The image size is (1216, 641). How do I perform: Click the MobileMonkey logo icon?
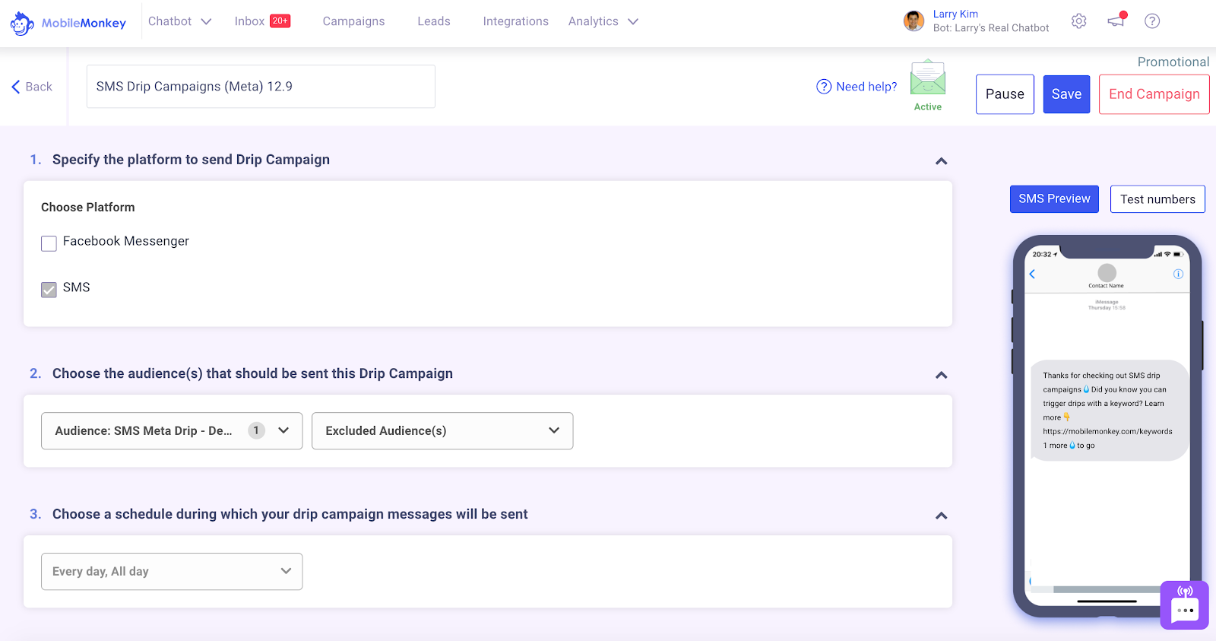pos(22,23)
